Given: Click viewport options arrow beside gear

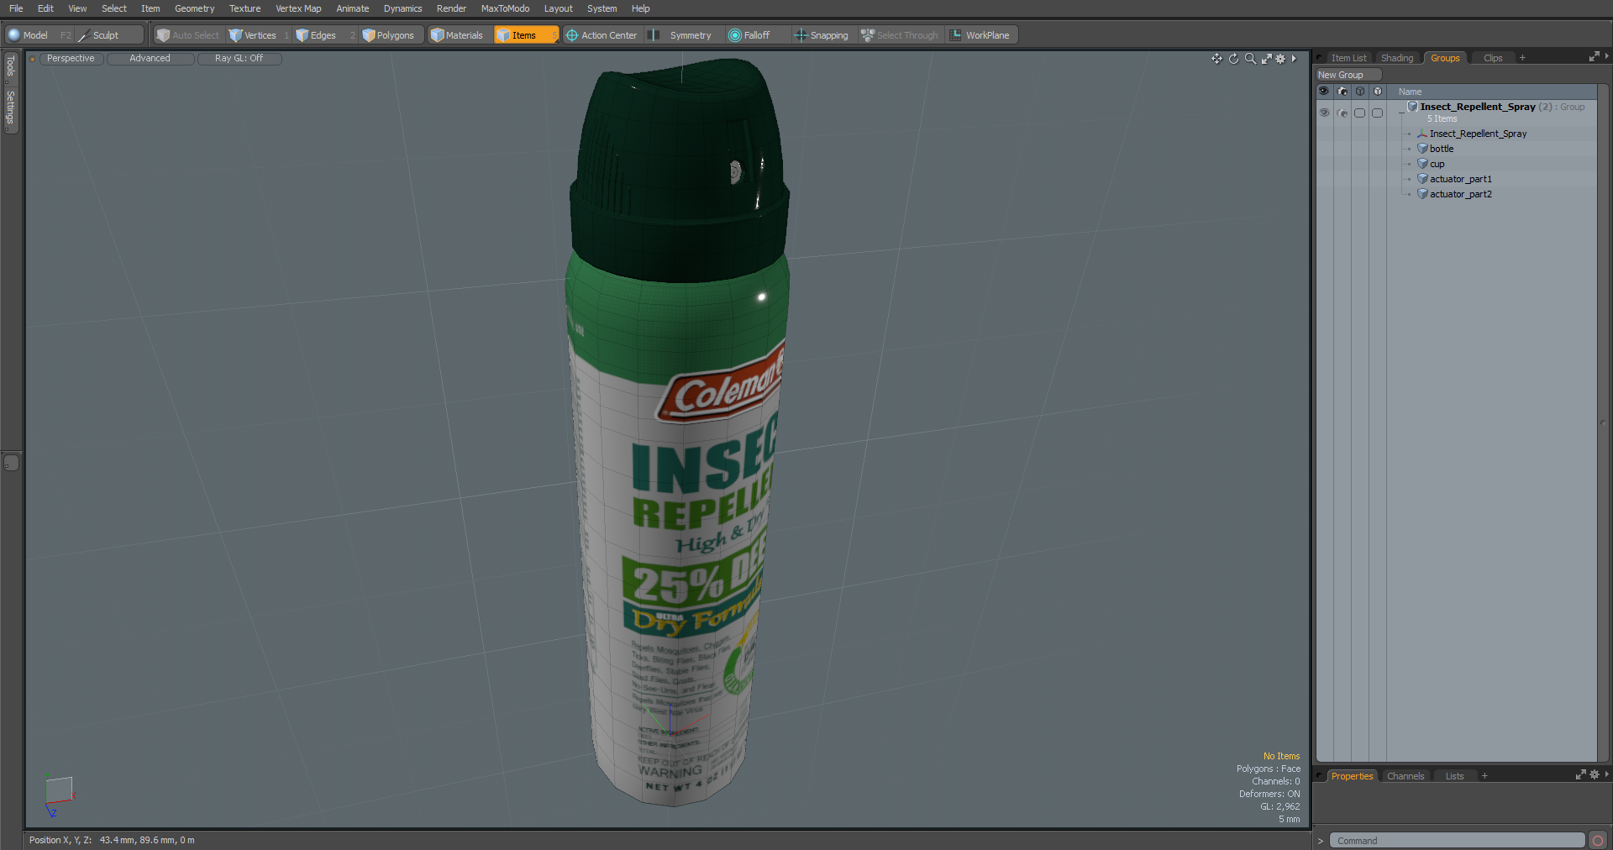Looking at the screenshot, I should point(1294,59).
